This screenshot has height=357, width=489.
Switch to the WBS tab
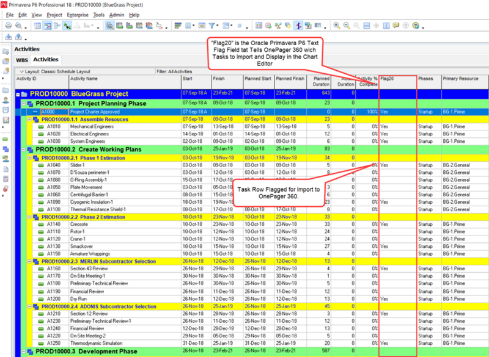point(22,60)
